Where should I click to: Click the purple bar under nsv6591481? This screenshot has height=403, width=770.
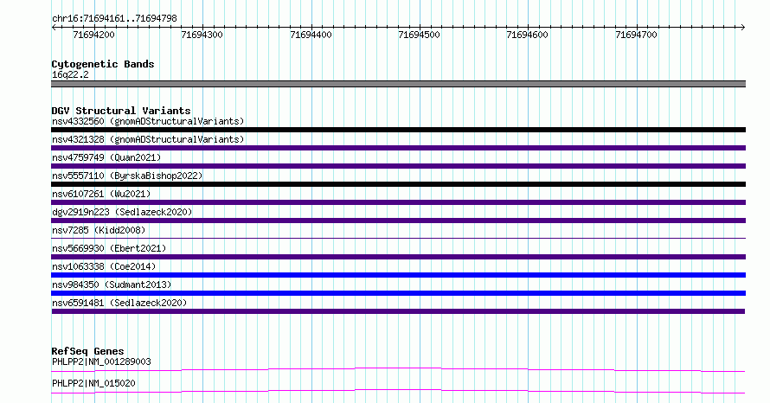(398, 311)
